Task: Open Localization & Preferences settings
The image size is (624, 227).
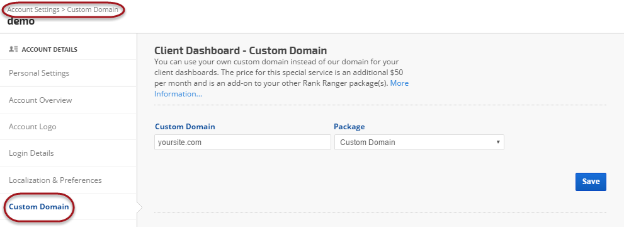Action: coord(55,180)
